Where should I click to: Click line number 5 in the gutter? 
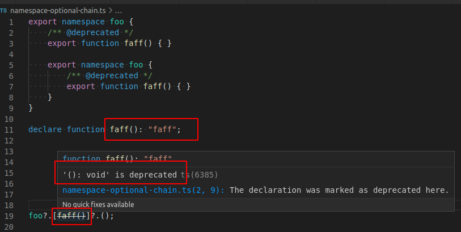click(x=11, y=65)
